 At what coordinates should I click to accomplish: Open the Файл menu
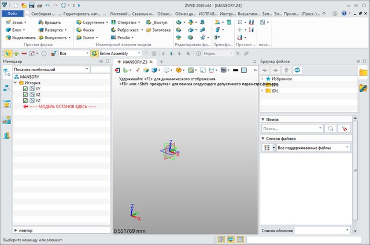click(x=13, y=13)
